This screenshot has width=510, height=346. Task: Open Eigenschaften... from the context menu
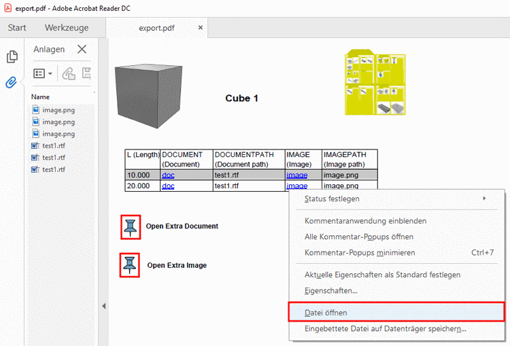pos(397,291)
